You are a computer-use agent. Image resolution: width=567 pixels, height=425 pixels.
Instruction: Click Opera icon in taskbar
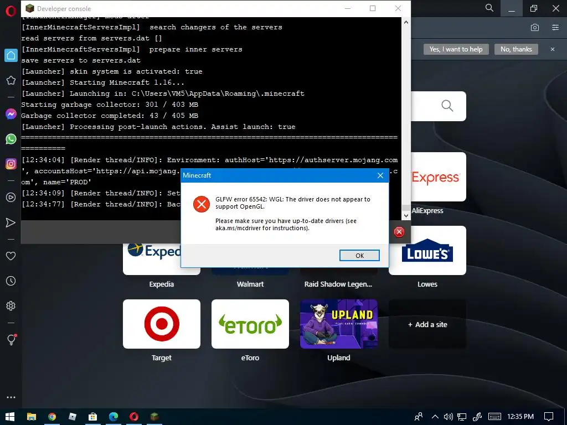point(134,417)
